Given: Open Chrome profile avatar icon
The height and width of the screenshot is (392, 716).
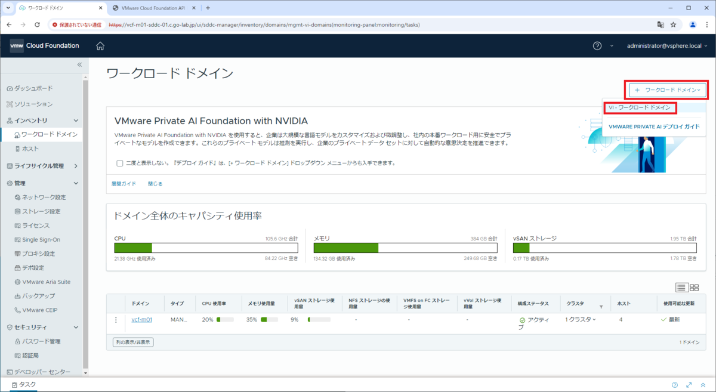Looking at the screenshot, I should [x=693, y=25].
